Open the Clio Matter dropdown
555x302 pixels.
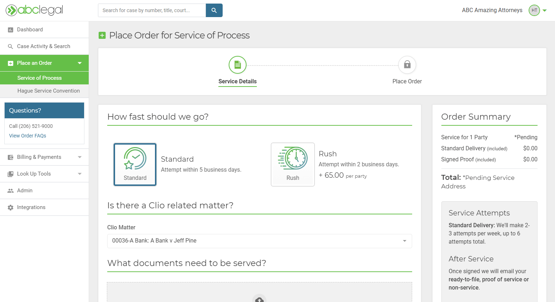click(260, 241)
